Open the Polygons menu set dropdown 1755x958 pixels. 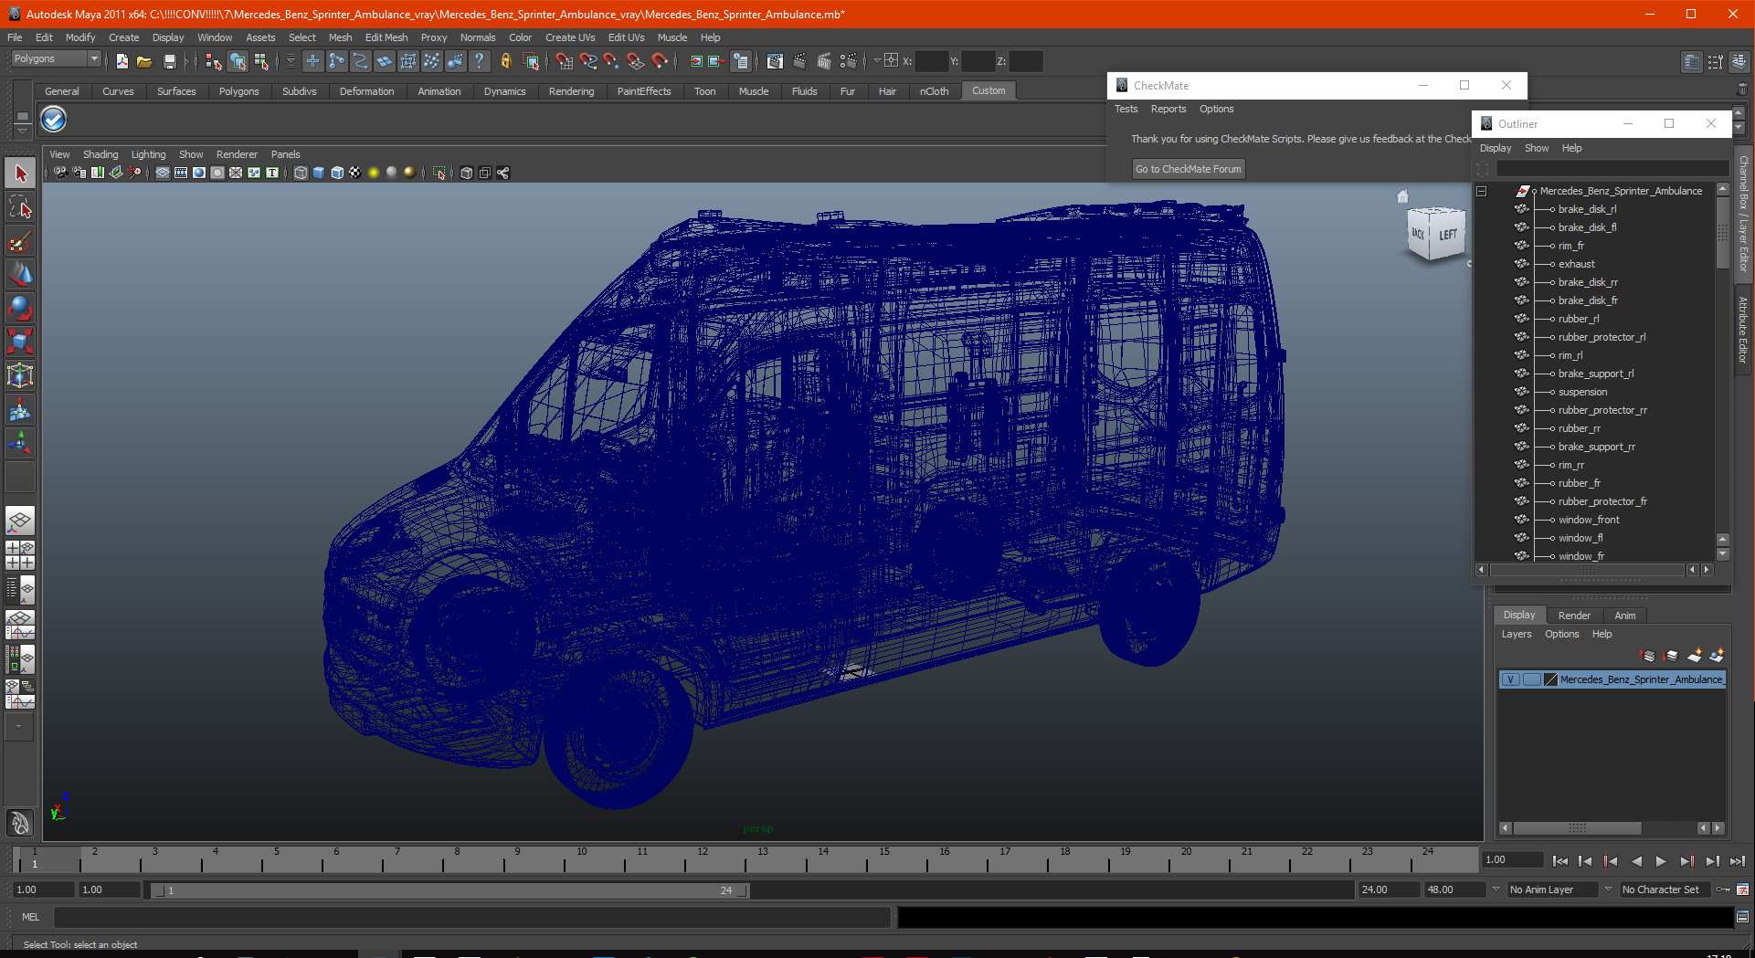pyautogui.click(x=56, y=58)
